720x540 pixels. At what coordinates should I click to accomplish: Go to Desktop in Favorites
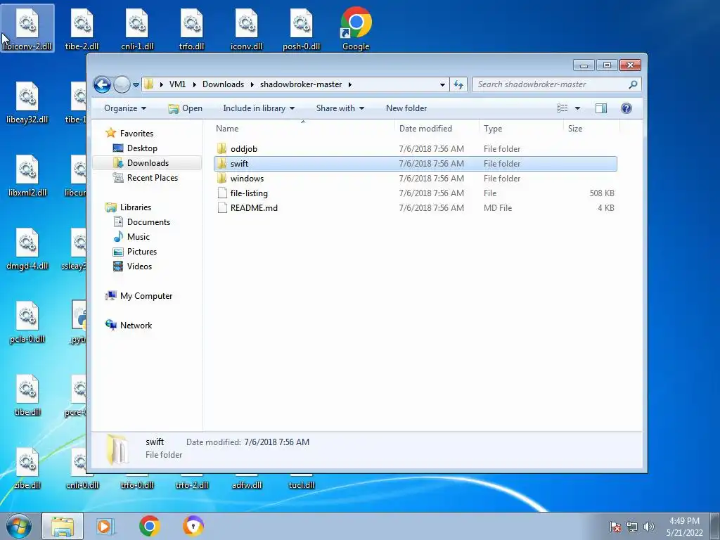tap(142, 148)
